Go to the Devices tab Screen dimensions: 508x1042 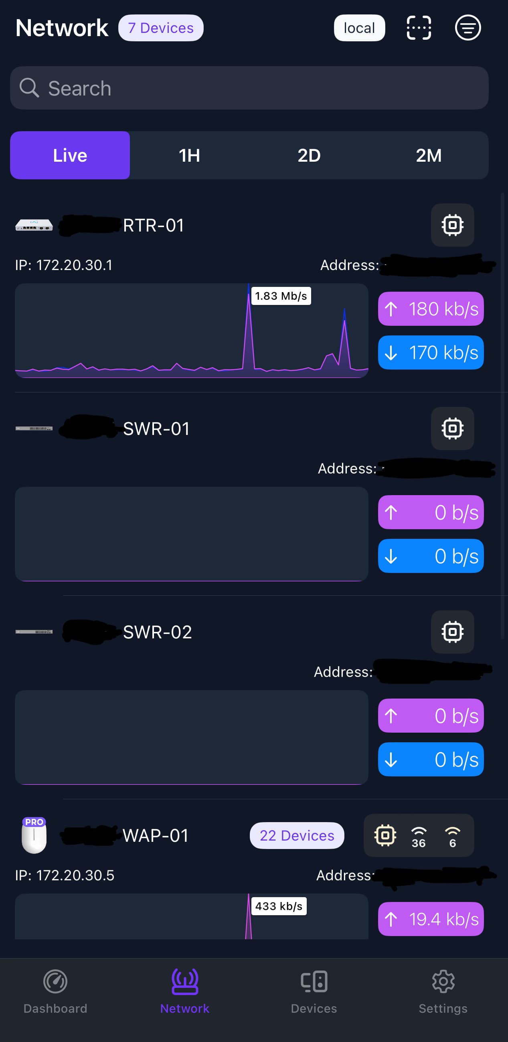tap(314, 991)
